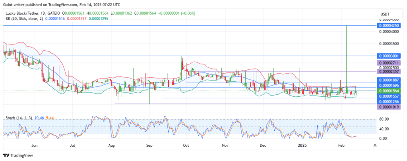407x161 pixels.
Task: Click the Oct label on time axis
Action: pos(186,146)
